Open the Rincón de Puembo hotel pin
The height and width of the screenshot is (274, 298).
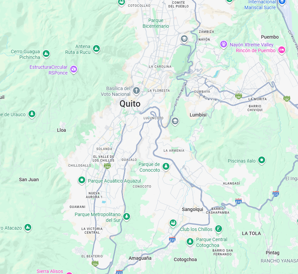[x=282, y=50]
